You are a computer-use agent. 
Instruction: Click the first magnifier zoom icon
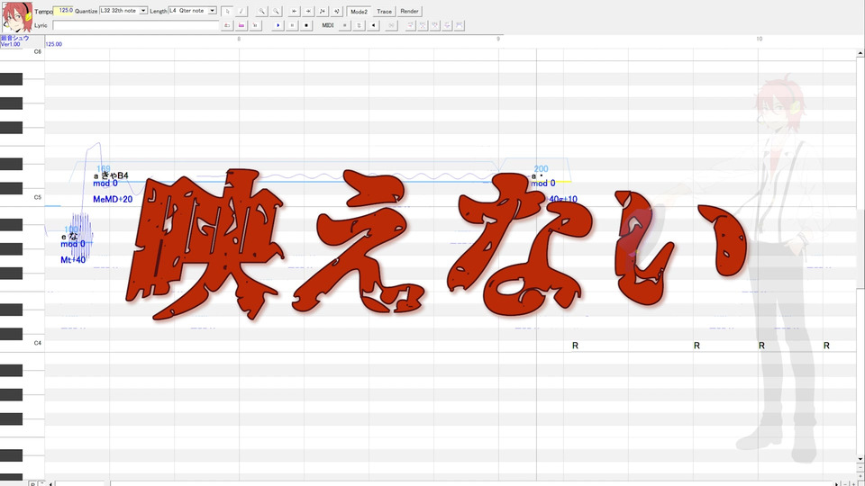point(262,11)
